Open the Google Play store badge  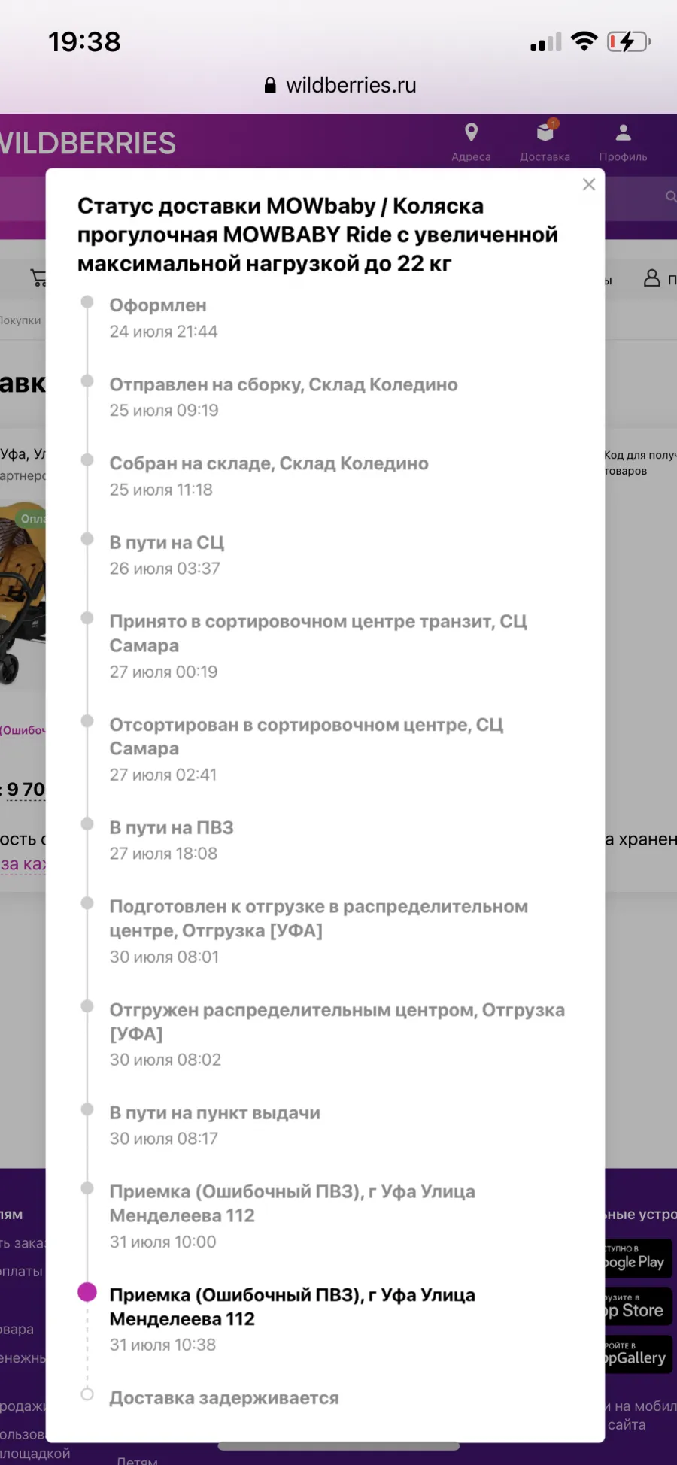click(639, 1257)
